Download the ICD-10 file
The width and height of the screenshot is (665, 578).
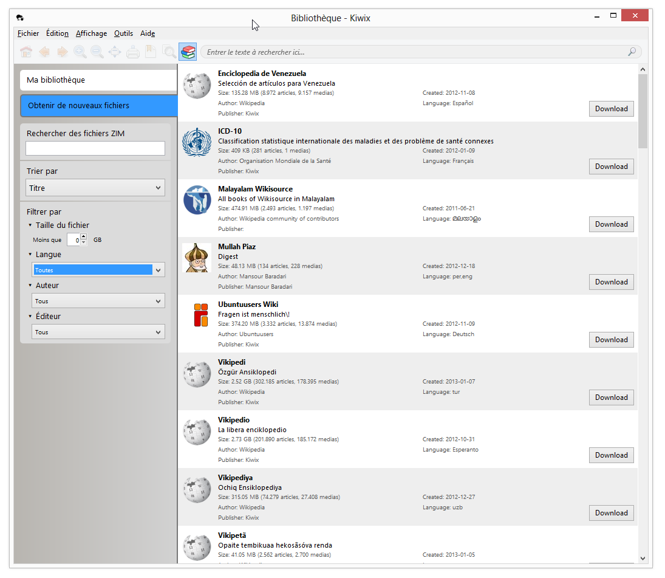[x=611, y=166]
